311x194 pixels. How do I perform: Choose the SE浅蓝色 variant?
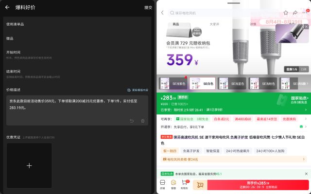coord(232,83)
